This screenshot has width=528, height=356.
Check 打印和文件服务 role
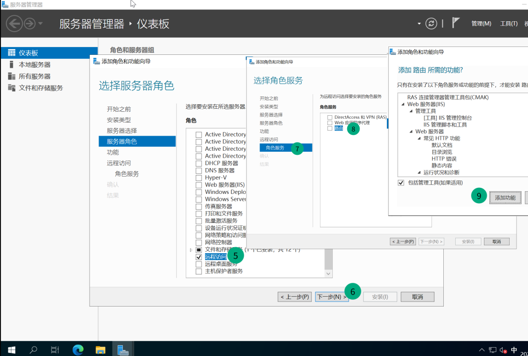199,214
